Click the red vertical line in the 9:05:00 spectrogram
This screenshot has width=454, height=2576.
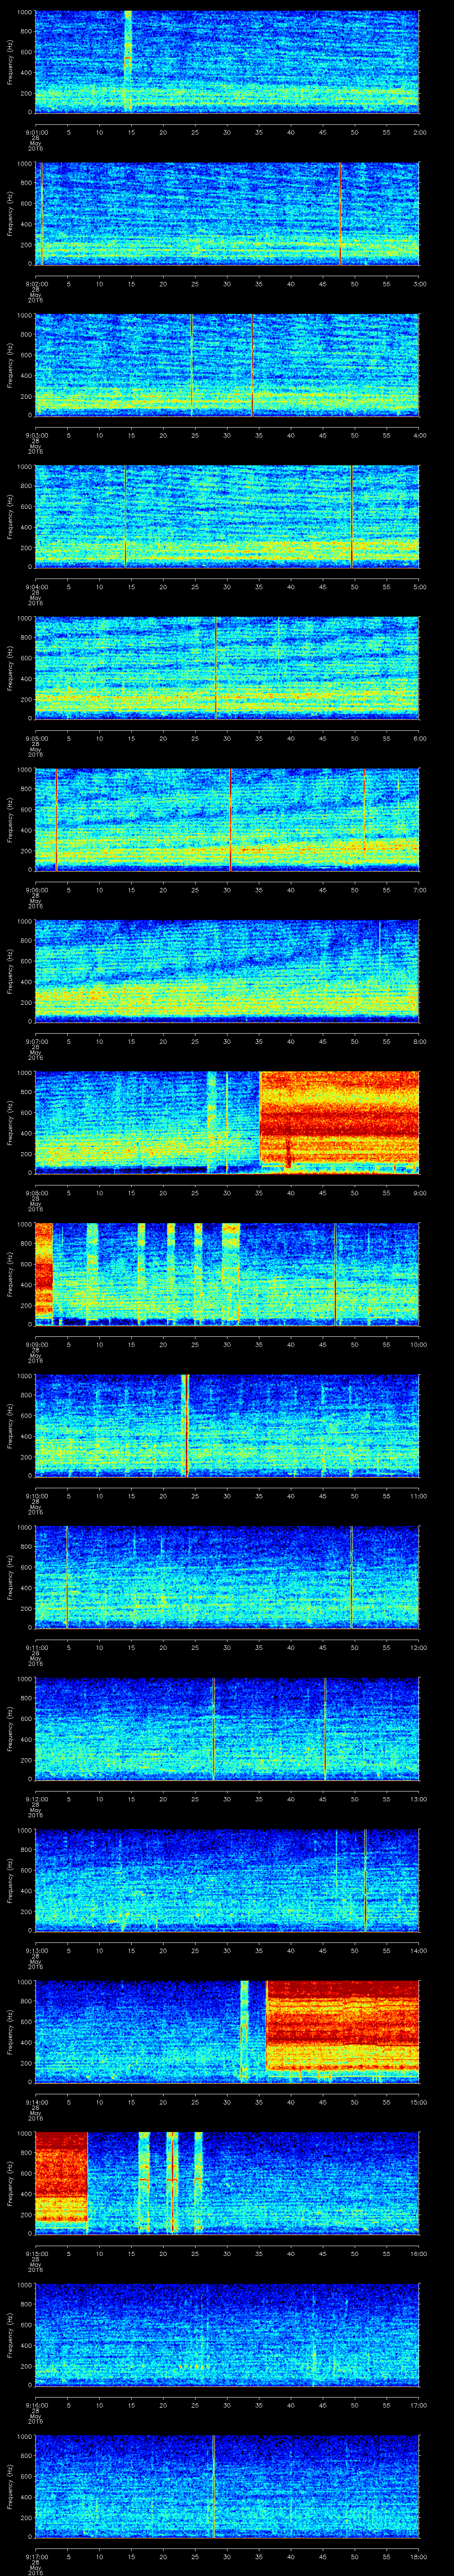[x=215, y=668]
